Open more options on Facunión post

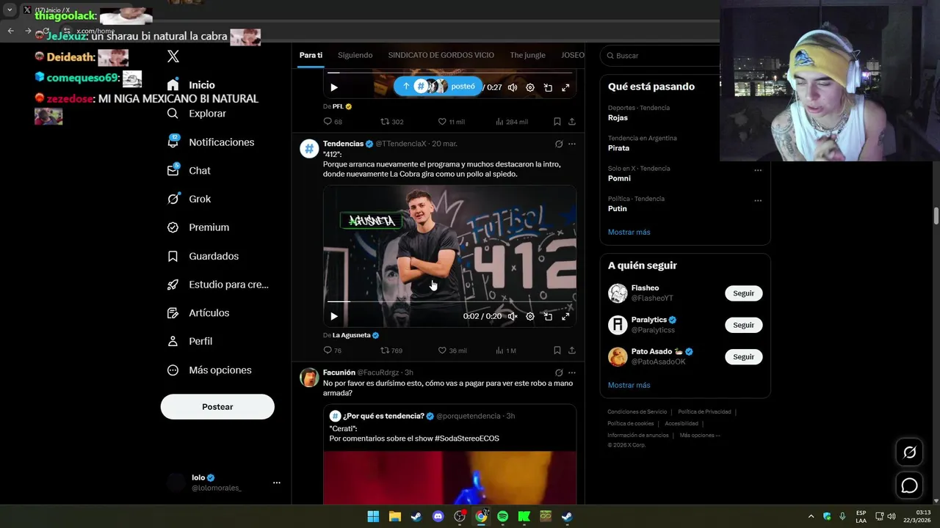pos(572,373)
